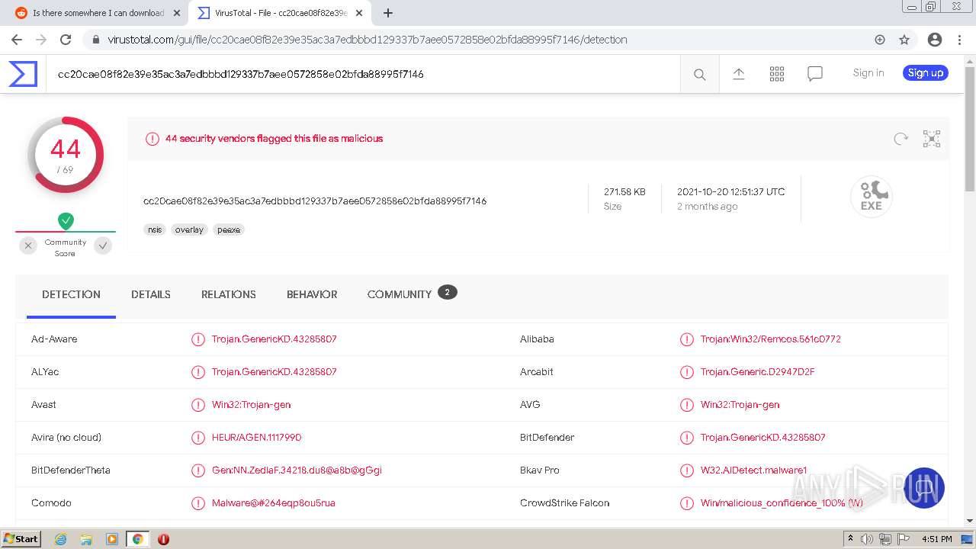Click BitDefenderTheta Gen:NN.ZedlaF result
976x549 pixels.
pos(297,470)
